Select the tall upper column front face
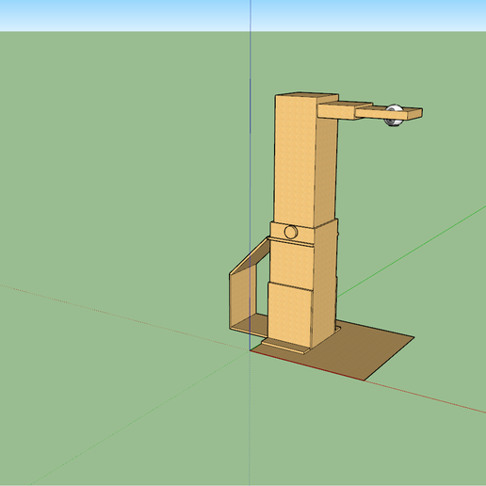Image resolution: width=486 pixels, height=486 pixels. pos(295,160)
